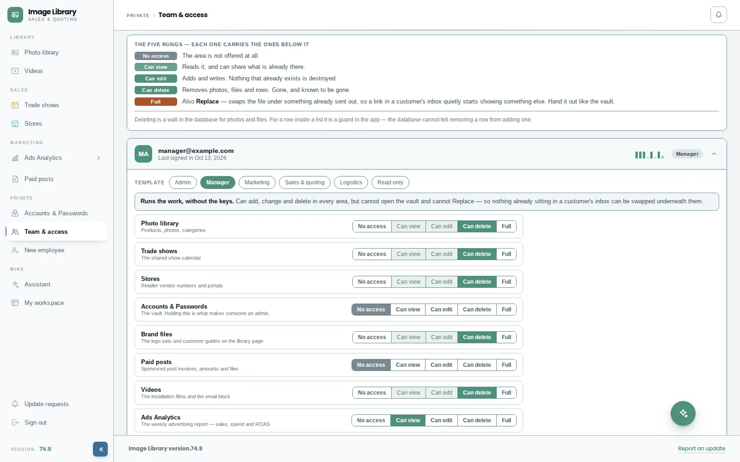
Task: Click the access level bar indicator
Action: coord(649,155)
